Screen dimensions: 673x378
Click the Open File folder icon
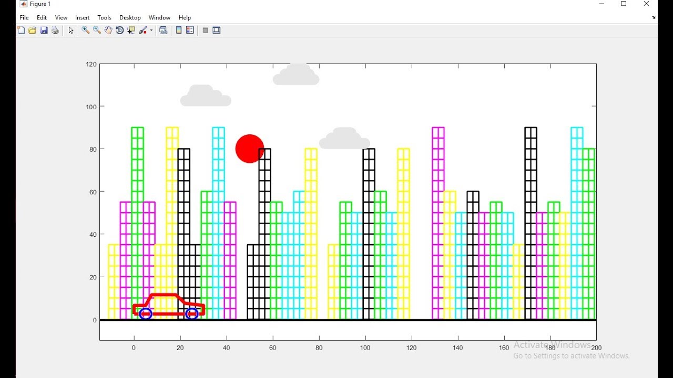tap(33, 30)
